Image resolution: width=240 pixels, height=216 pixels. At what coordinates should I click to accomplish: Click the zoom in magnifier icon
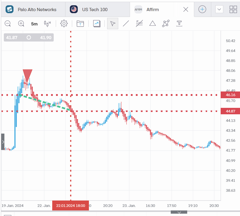click(21, 24)
